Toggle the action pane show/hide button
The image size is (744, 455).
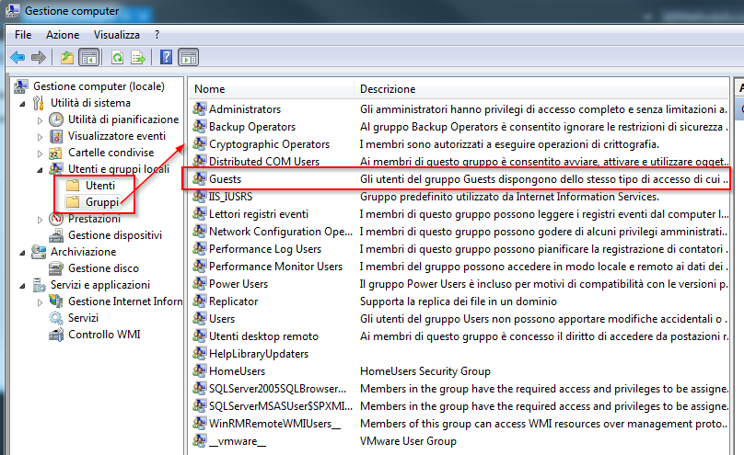click(x=188, y=57)
